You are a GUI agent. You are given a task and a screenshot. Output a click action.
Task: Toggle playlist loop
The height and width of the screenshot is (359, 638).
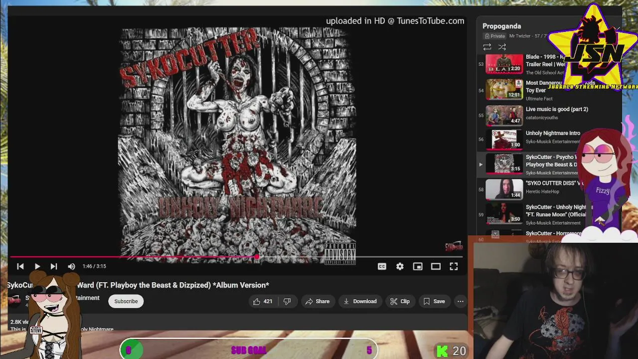487,47
